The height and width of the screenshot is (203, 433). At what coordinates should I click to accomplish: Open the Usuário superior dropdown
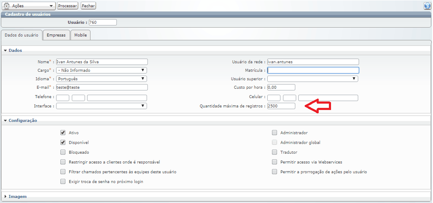[x=312, y=79]
